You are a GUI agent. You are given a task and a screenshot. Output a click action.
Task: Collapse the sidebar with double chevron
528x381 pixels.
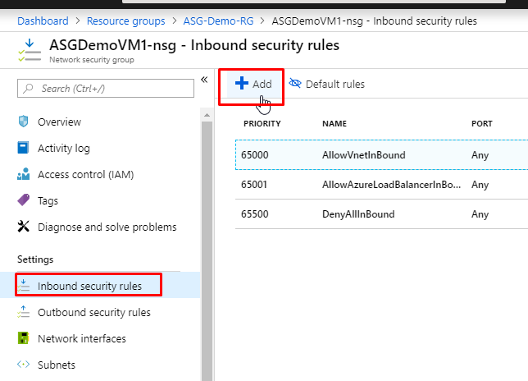click(x=204, y=79)
